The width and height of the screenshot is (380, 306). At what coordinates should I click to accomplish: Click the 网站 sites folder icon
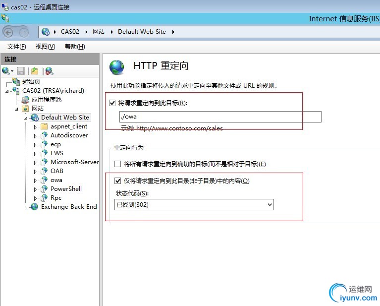pos(25,109)
